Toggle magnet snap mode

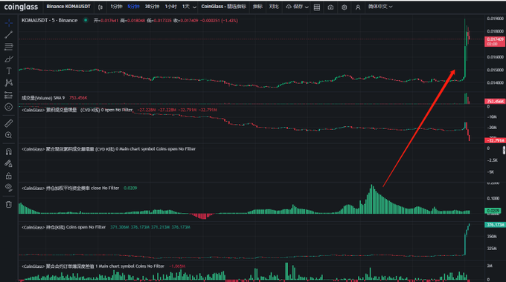[9, 151]
